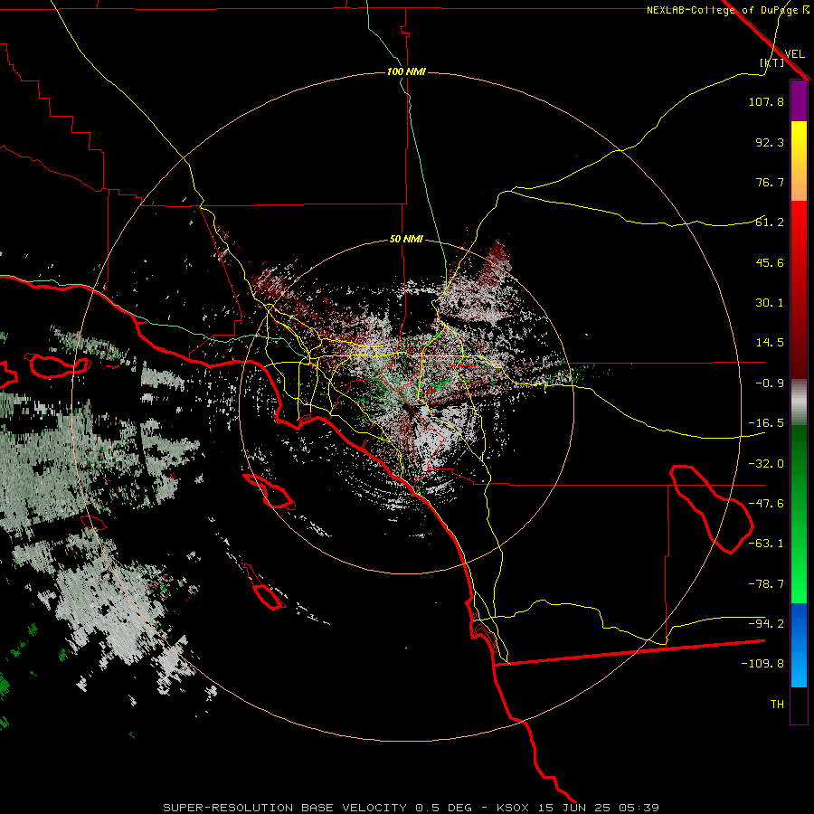814x814 pixels.
Task: Select the "VEL" legend title
Action: click(x=794, y=53)
